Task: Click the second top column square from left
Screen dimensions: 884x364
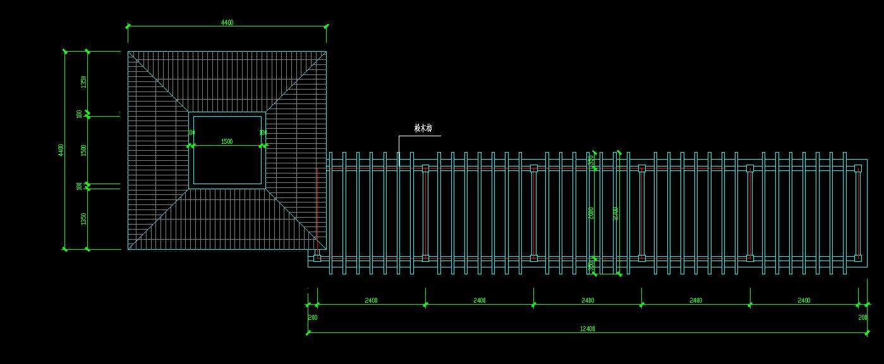Action: tap(533, 168)
